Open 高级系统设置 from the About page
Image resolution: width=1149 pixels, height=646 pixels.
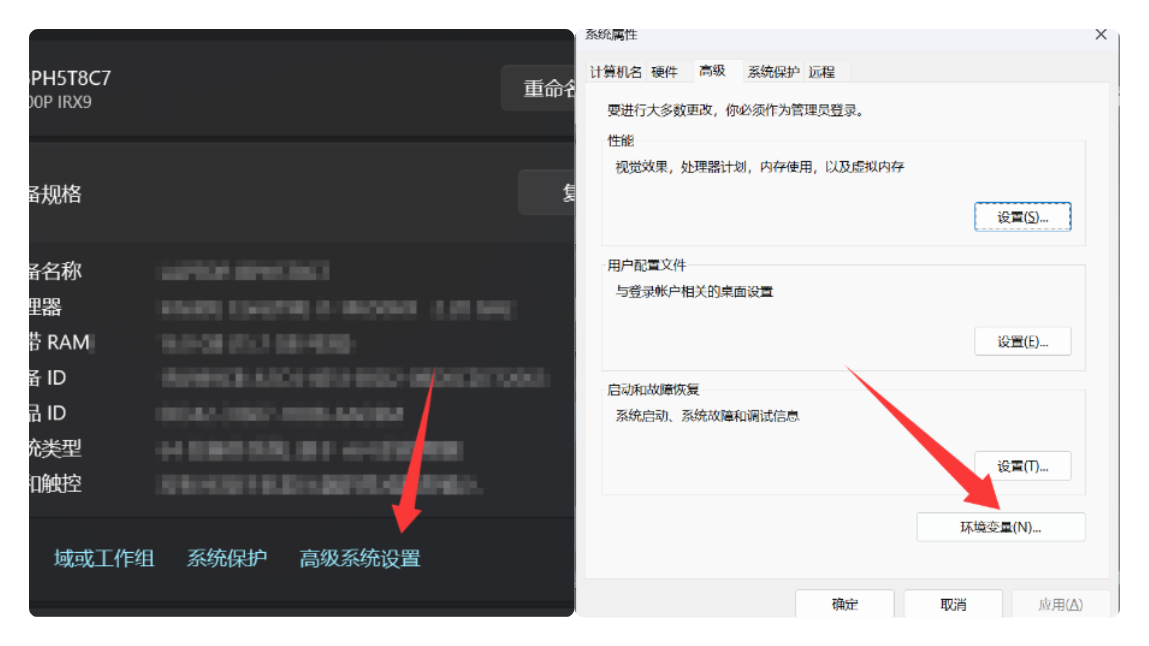(360, 559)
